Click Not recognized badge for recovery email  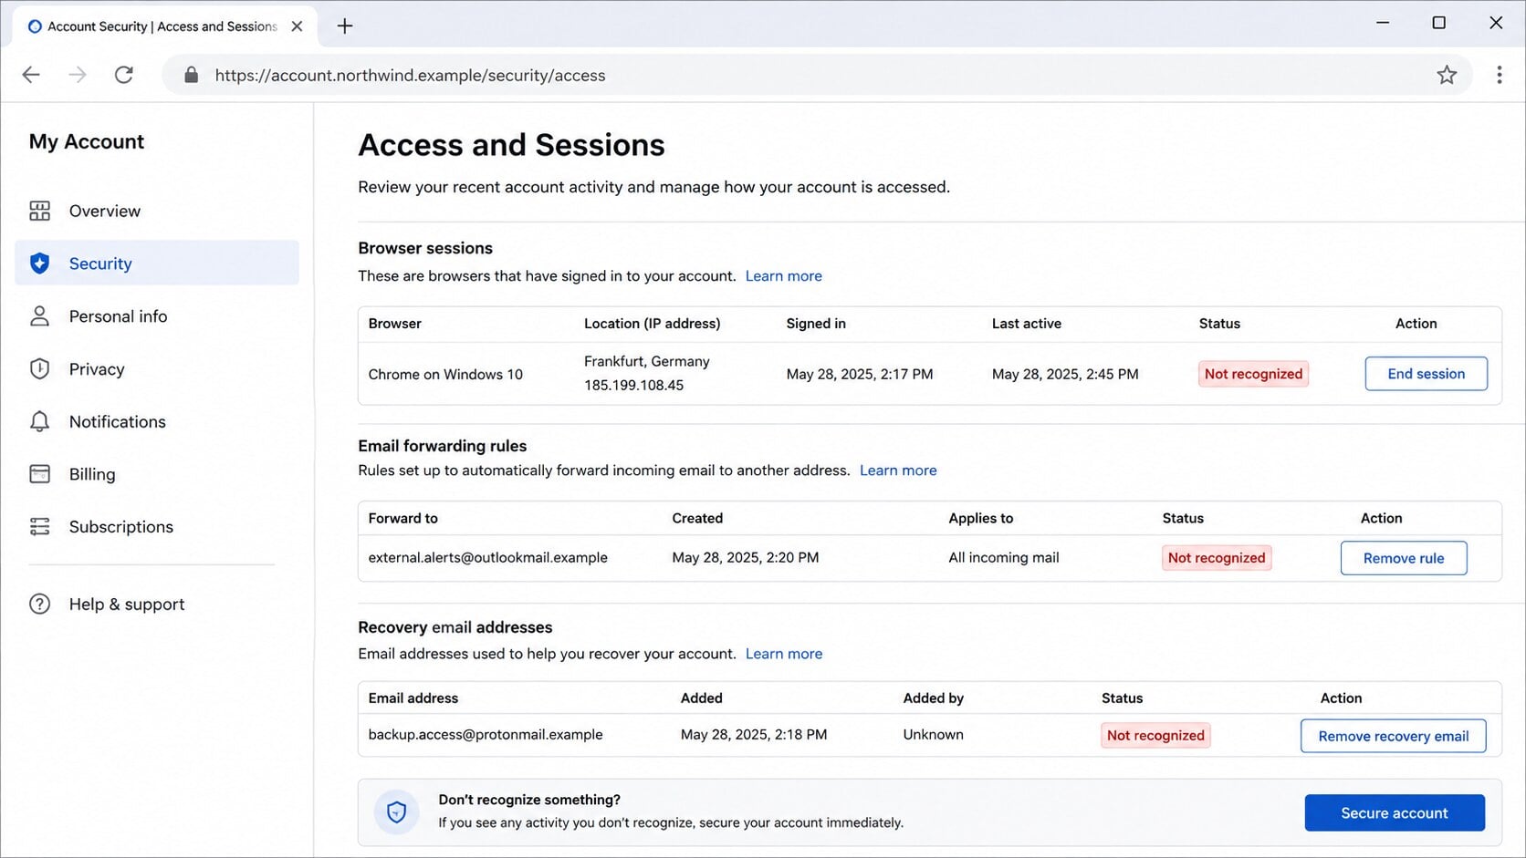(x=1155, y=736)
